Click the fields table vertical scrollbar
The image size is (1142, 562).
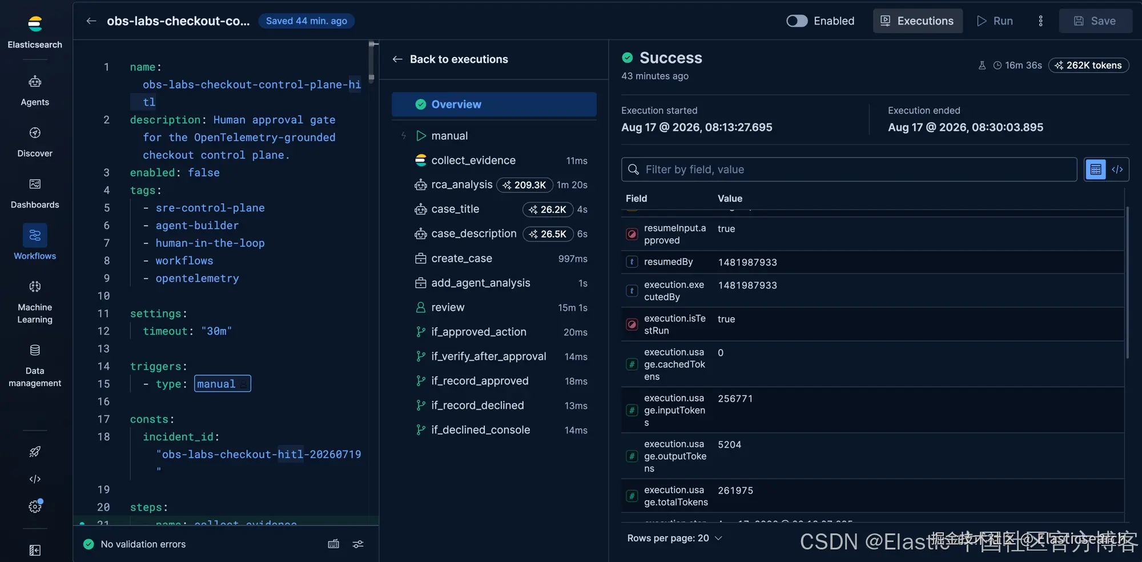[x=1127, y=283]
